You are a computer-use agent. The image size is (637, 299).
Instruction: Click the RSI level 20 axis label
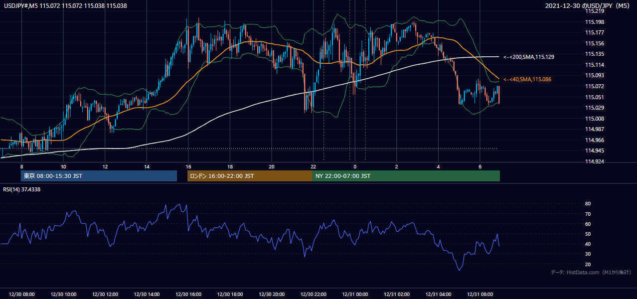click(x=588, y=264)
